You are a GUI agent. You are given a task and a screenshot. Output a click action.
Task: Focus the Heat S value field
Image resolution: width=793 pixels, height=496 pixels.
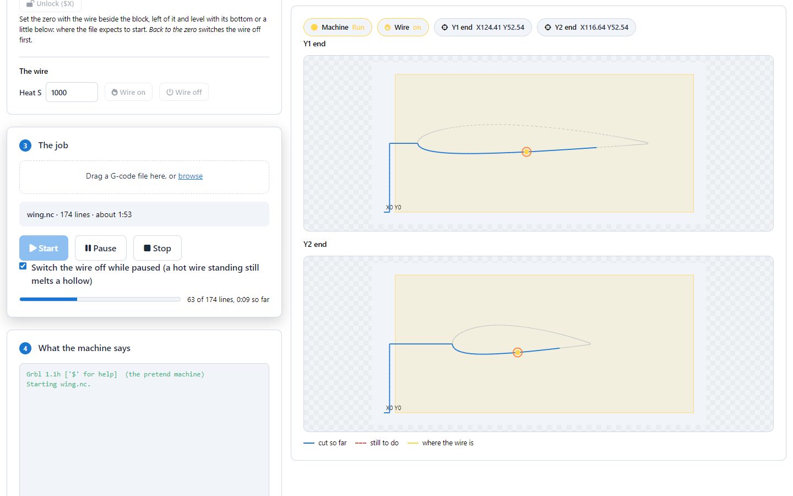point(72,92)
